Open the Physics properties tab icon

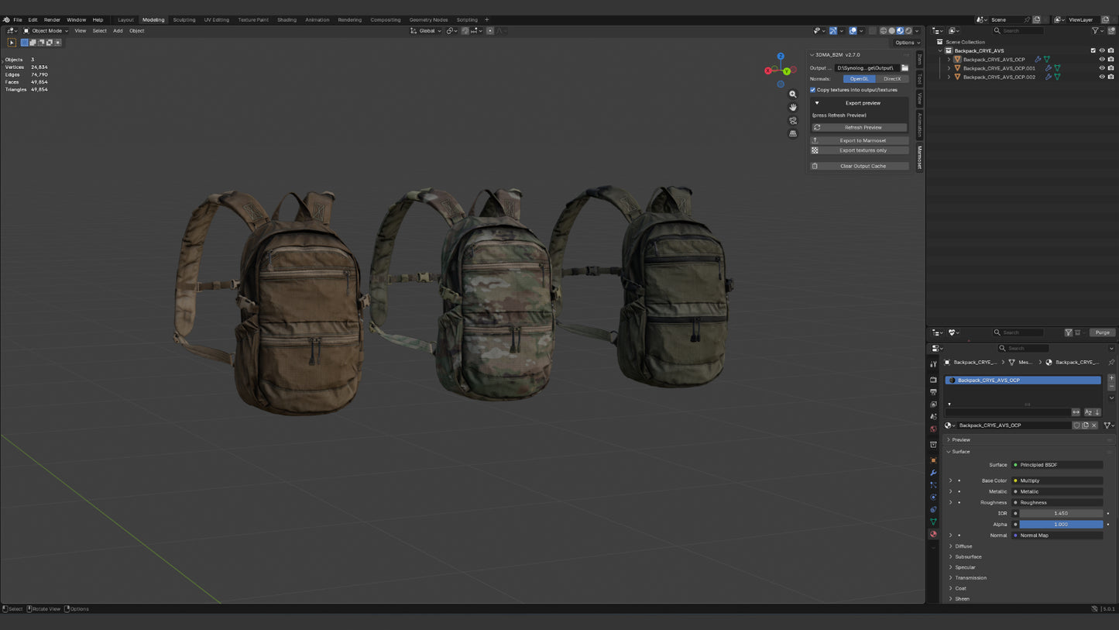[933, 497]
